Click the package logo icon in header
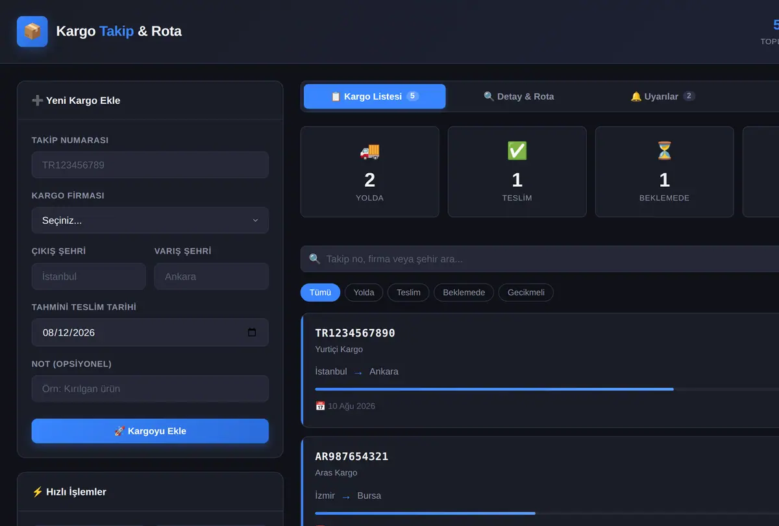This screenshot has height=526, width=779. click(32, 31)
